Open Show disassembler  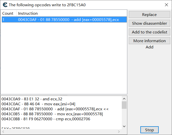tap(149, 23)
